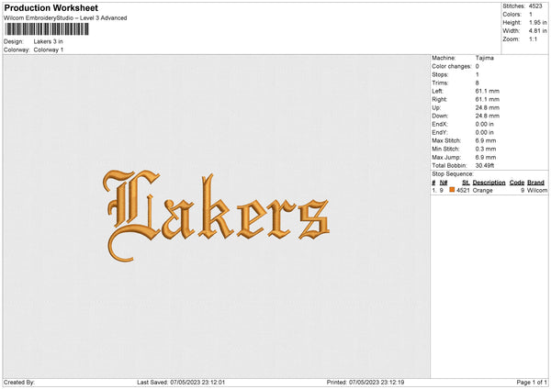Click the design name Lakers 3 in
Screen dimensions: 551x389
pos(49,41)
